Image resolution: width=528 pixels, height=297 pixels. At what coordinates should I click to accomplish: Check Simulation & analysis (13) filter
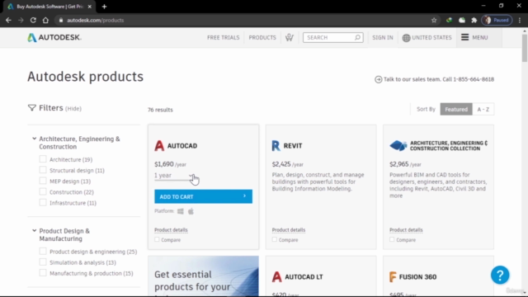[x=43, y=262]
